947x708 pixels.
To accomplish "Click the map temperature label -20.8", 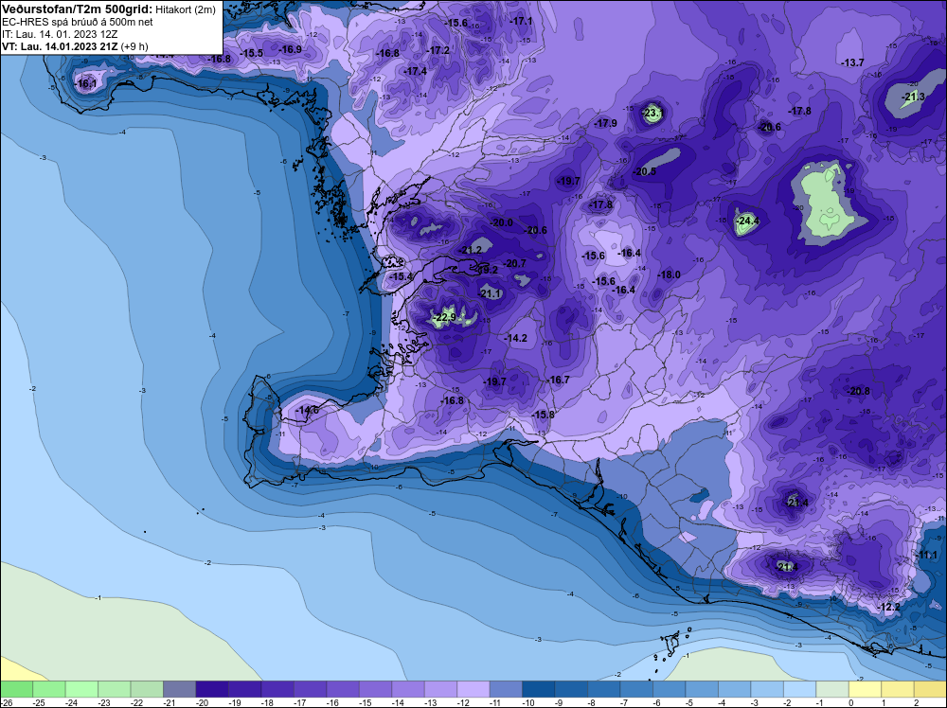I will 858,391.
